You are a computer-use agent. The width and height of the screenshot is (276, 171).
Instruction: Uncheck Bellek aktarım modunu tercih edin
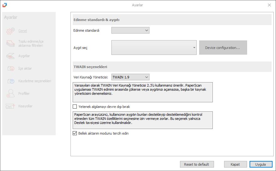[x=75, y=133]
